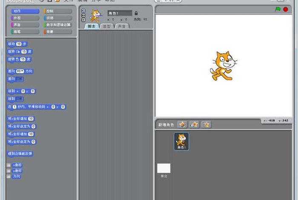The width and height of the screenshot is (298, 200).
Task: Click the 10 field in 将y坐标增加 block
Action: pyautogui.click(x=31, y=134)
